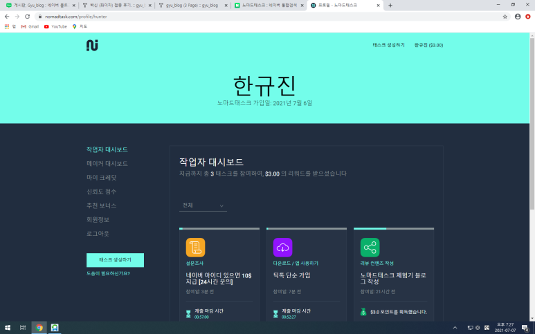Open the purple cloud download task icon
Screen dimensions: 535x334
[283, 248]
